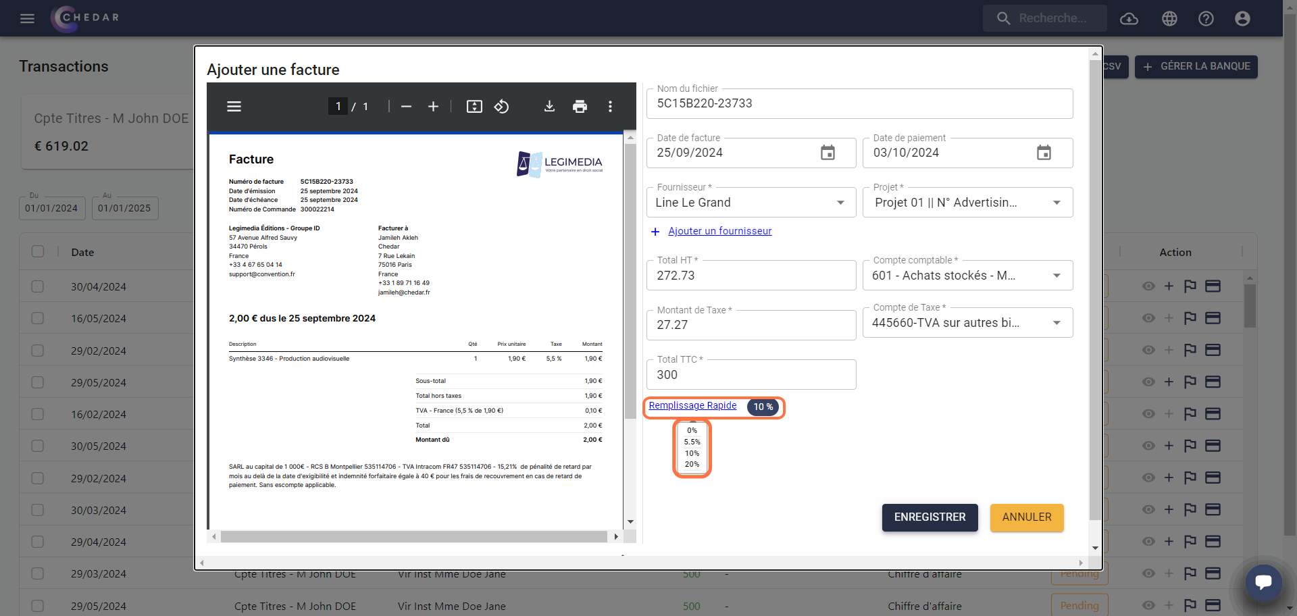The width and height of the screenshot is (1297, 616).
Task: Click Pending status in bottom row
Action: point(1079,606)
